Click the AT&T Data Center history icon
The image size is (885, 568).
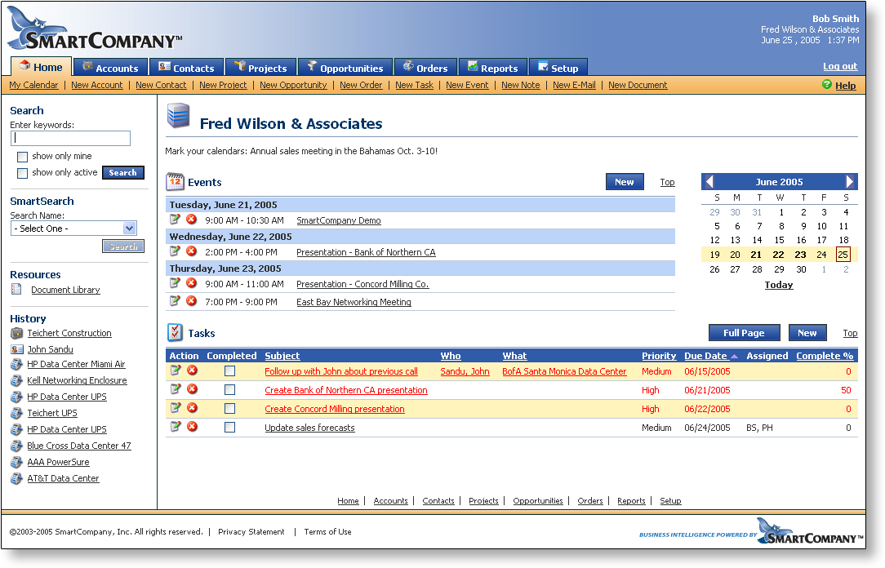17,479
